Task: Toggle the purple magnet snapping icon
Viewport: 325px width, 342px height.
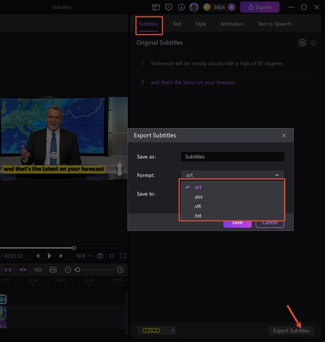Action: click(23, 269)
